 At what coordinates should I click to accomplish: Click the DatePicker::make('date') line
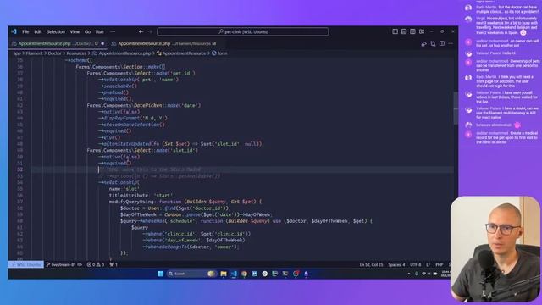(144, 105)
